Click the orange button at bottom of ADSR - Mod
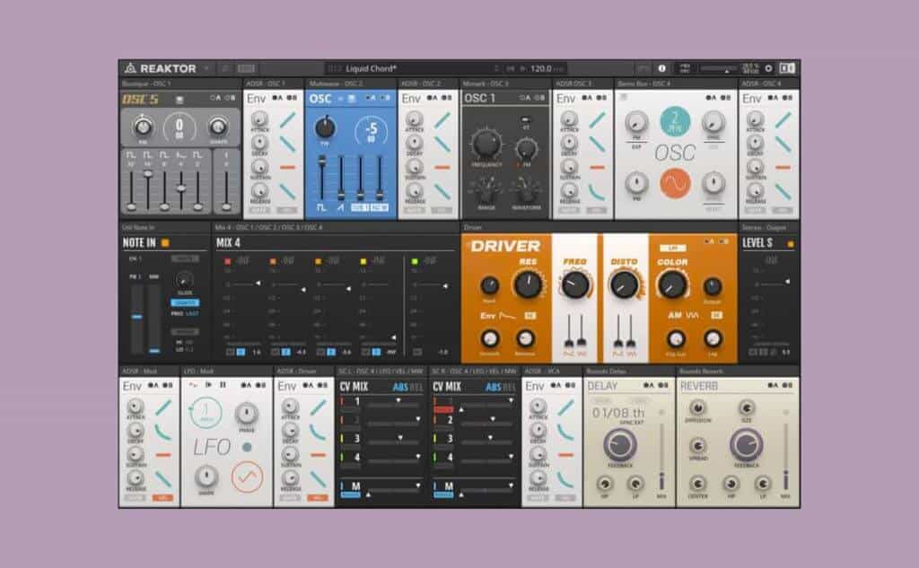This screenshot has width=919, height=568. [x=162, y=498]
